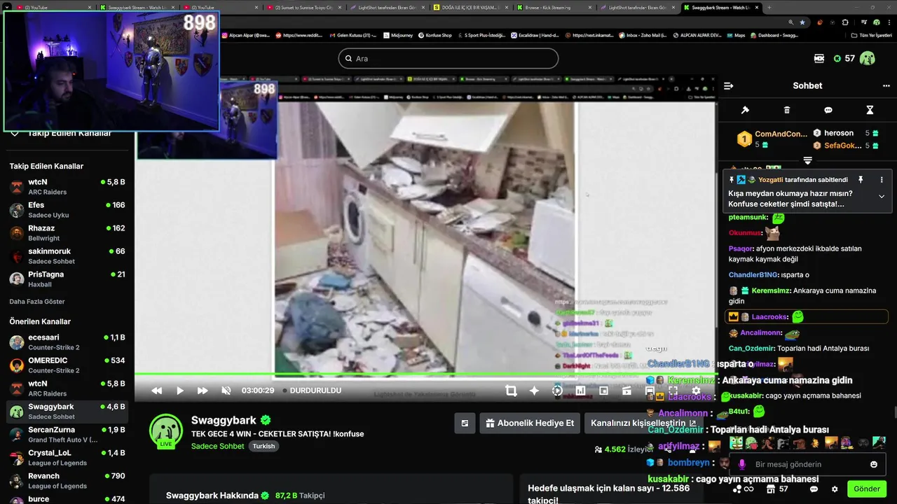
Task: Unpin the pinned Yozgatli message
Action: tap(861, 180)
